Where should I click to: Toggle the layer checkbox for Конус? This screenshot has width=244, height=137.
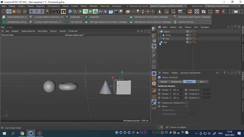click(187, 35)
